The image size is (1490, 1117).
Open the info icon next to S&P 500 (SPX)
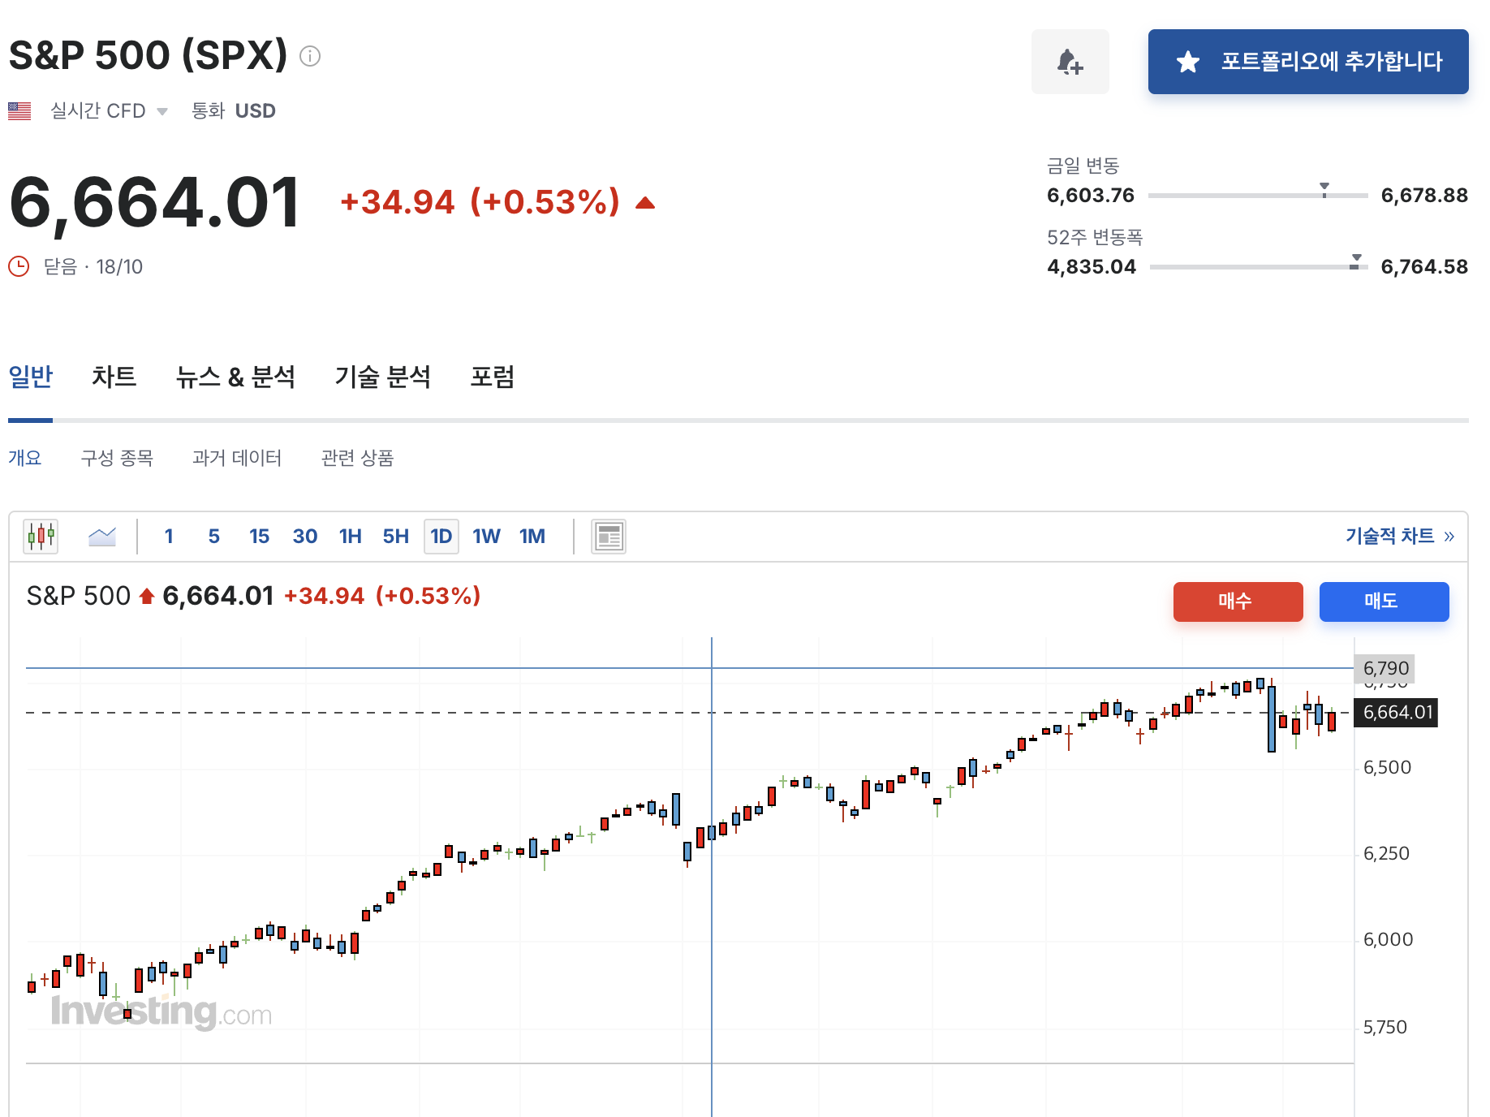311,57
